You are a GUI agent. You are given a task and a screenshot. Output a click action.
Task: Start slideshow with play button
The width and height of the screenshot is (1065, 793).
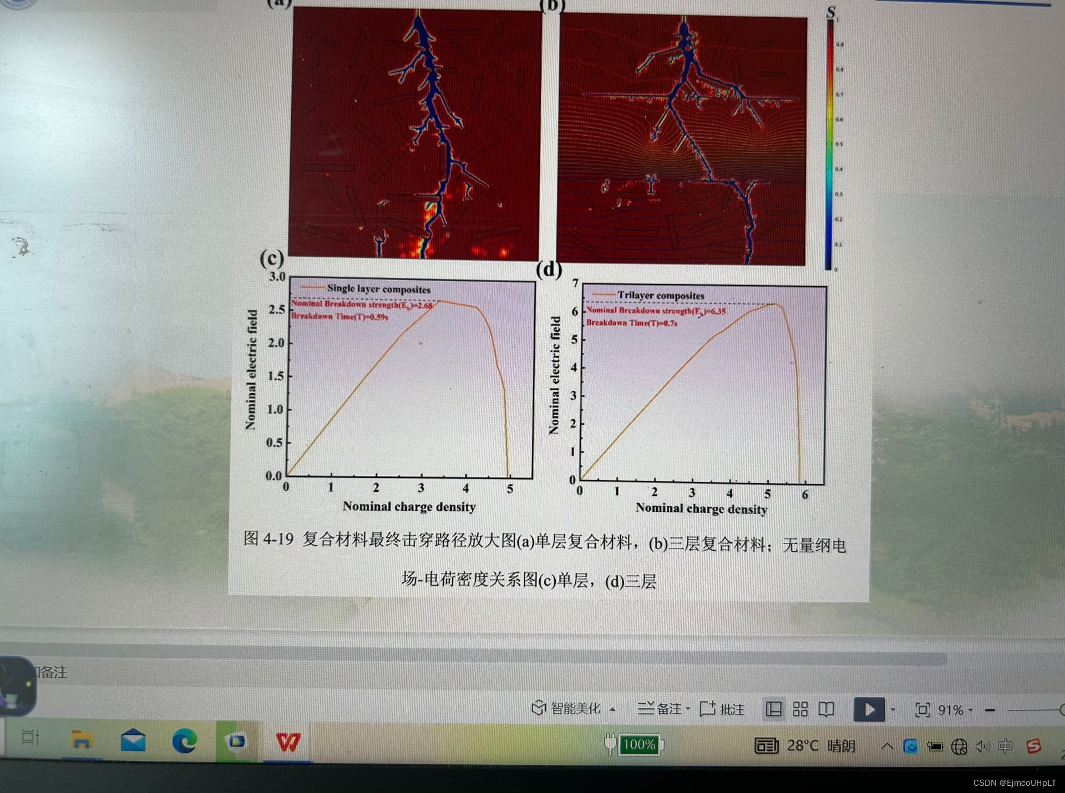[x=869, y=709]
